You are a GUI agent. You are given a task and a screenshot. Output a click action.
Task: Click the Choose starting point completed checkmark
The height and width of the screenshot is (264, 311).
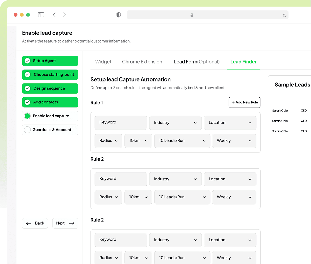[27, 75]
